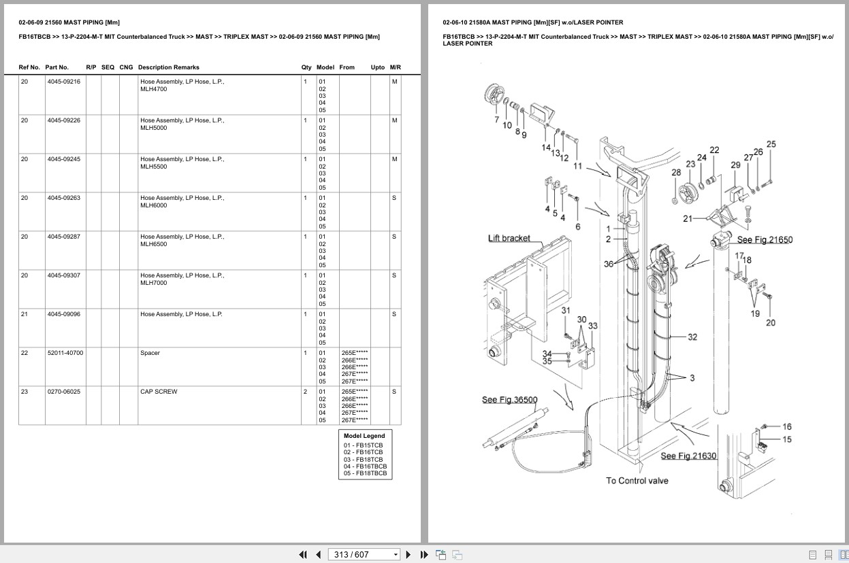The height and width of the screenshot is (563, 849).
Task: Click the go-forward view navigation icon
Action: pyautogui.click(x=457, y=555)
